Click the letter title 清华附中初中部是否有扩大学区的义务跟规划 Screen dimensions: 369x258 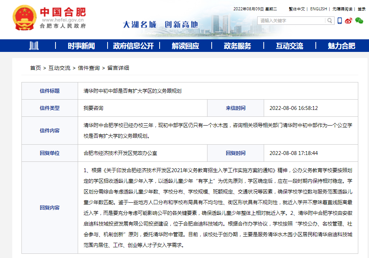click(x=132, y=91)
